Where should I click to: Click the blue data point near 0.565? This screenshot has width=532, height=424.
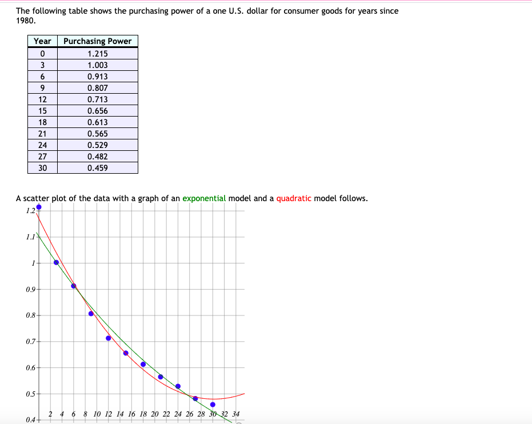click(159, 376)
